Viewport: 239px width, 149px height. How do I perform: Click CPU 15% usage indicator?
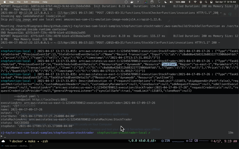click(166, 141)
